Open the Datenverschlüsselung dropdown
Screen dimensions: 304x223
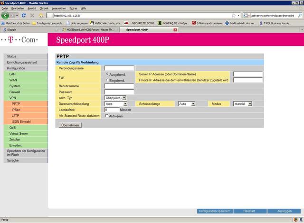coord(116,104)
